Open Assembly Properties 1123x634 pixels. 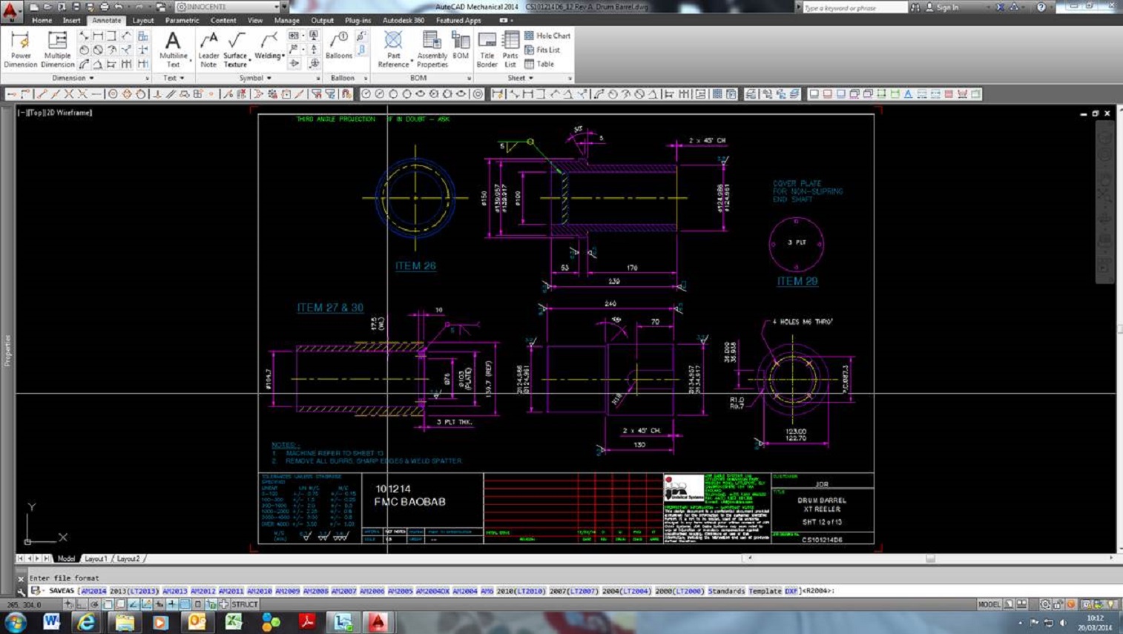[432, 50]
